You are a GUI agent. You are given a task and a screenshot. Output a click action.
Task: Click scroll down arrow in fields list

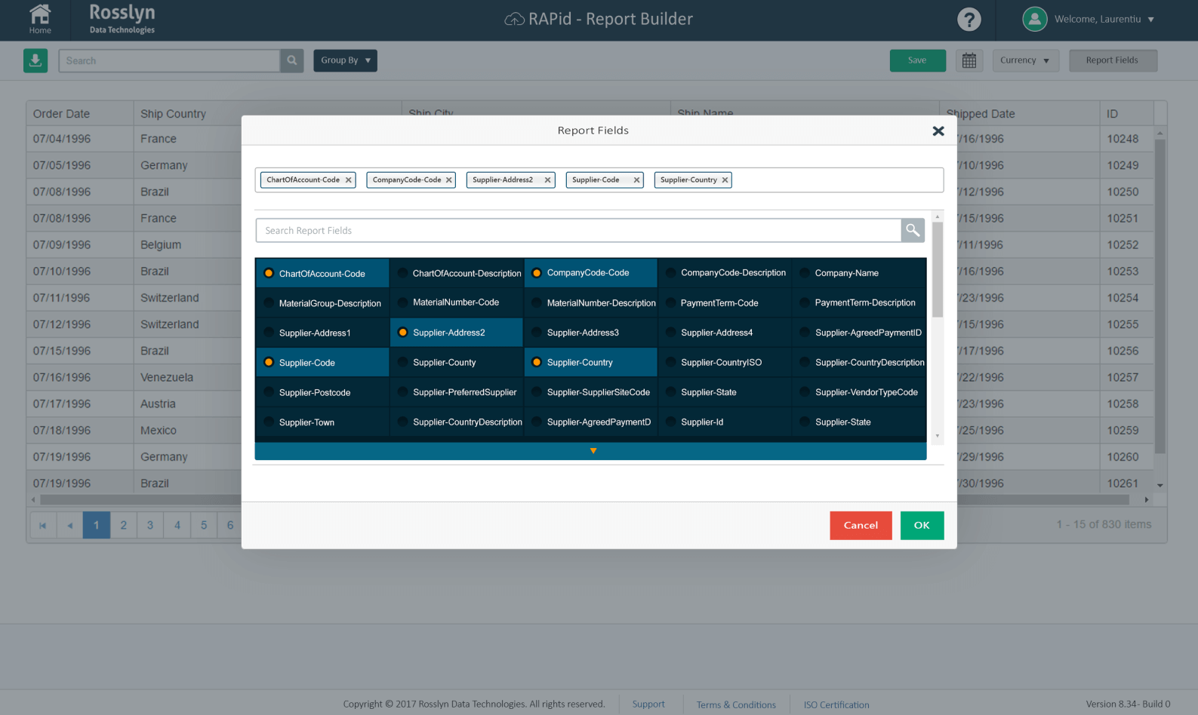point(938,436)
